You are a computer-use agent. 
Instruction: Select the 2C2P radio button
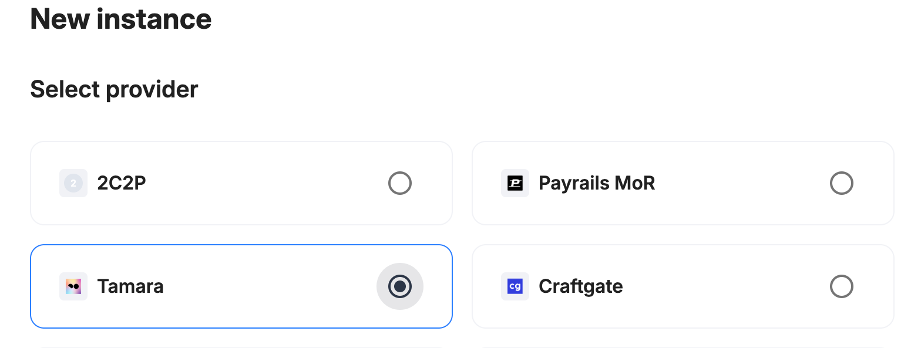400,183
